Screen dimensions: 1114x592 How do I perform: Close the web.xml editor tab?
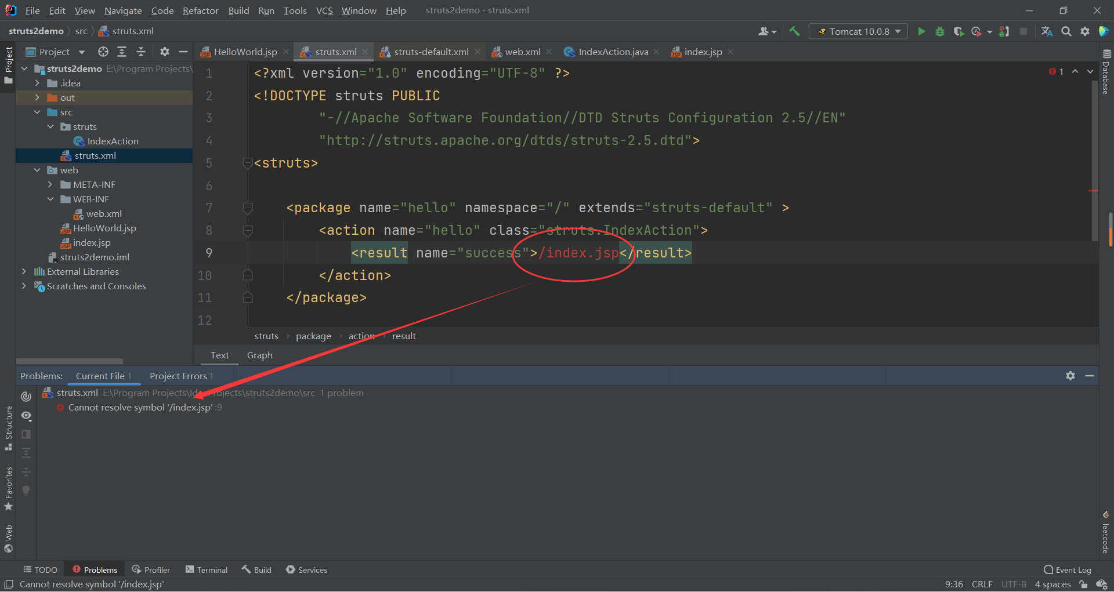[x=549, y=52]
